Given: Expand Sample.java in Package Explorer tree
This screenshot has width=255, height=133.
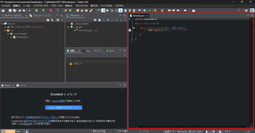Looking at the screenshot, I should [x=11, y=37].
